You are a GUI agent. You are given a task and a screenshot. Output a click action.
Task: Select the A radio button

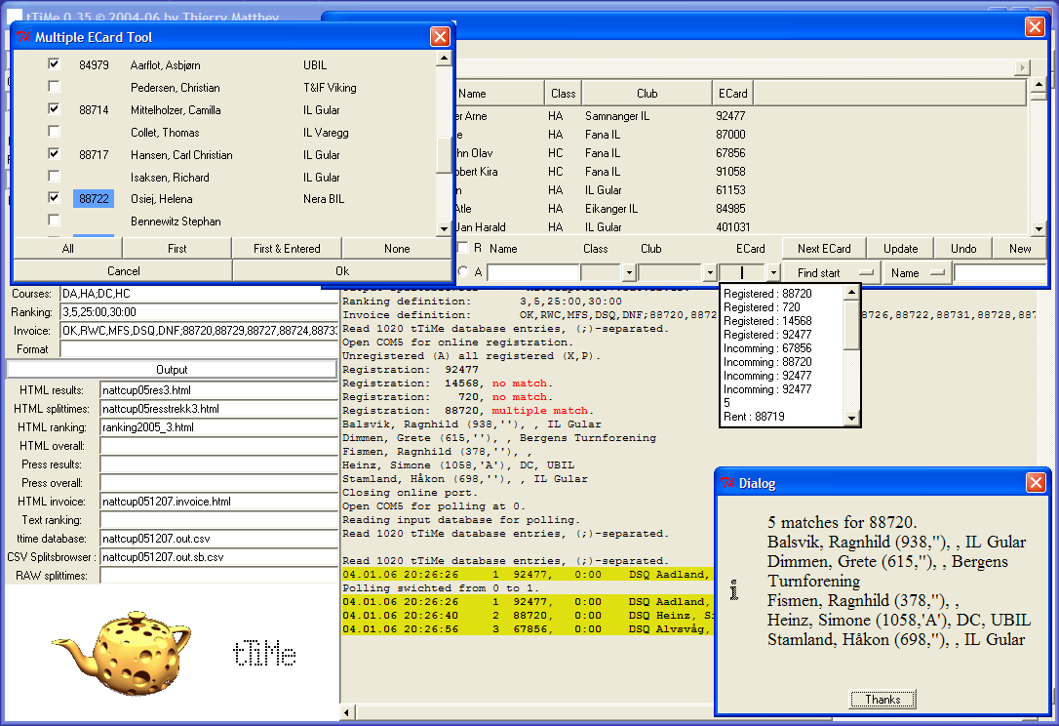(x=462, y=272)
